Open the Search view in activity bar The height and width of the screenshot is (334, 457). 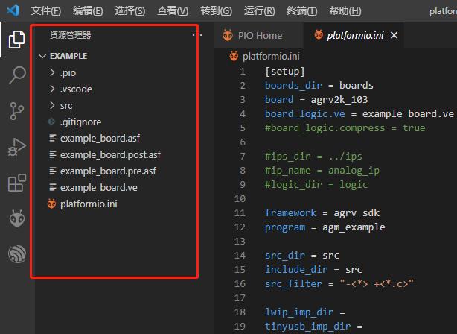coord(17,75)
